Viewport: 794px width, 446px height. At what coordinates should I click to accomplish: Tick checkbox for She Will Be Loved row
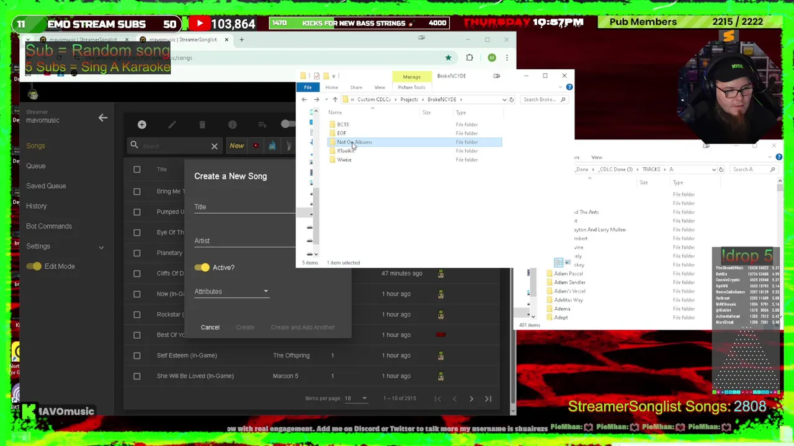tap(137, 376)
